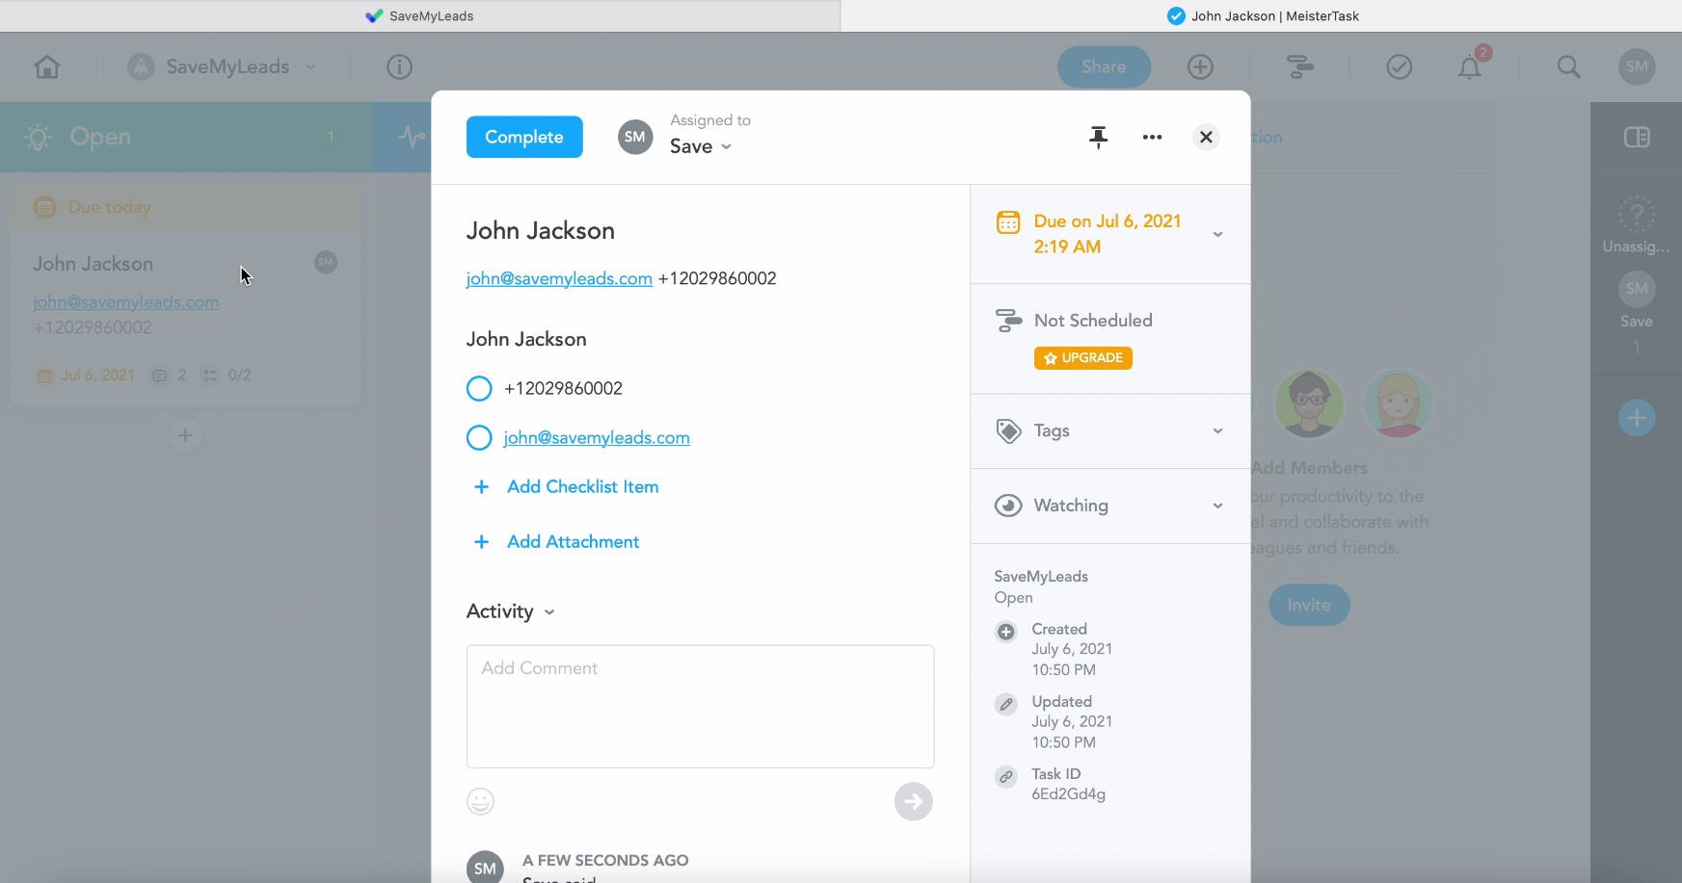The height and width of the screenshot is (883, 1682).
Task: Go to the home dashboard icon
Action: (47, 66)
